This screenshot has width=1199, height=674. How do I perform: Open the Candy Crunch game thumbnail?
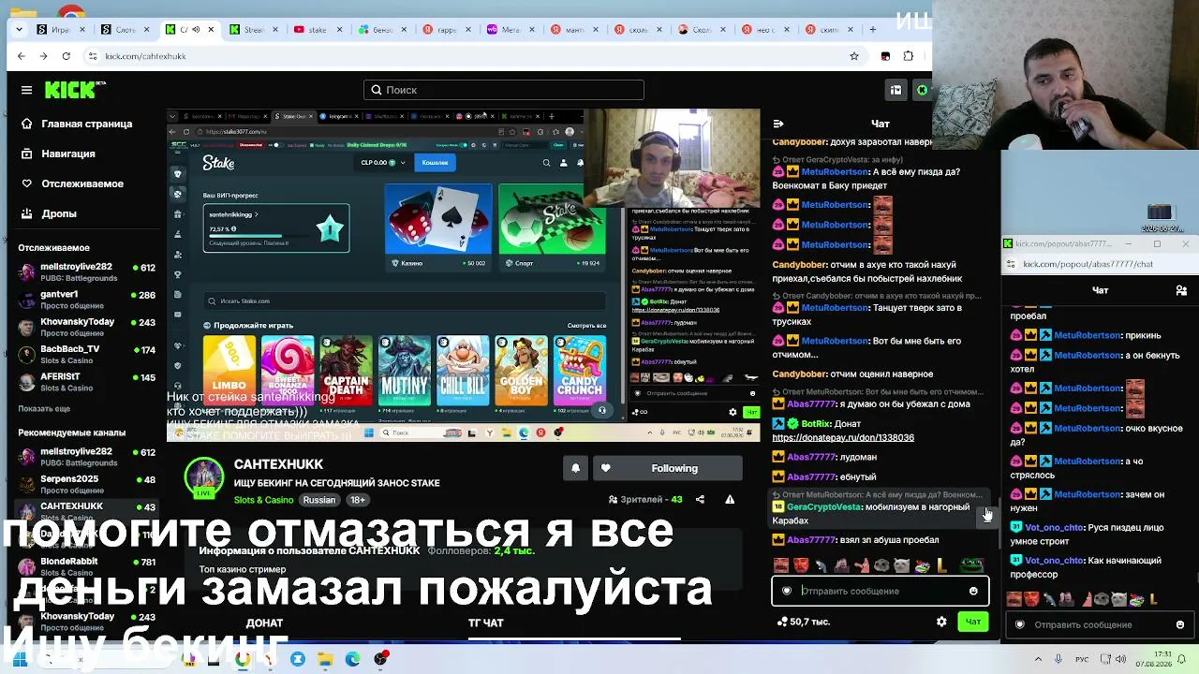point(580,371)
